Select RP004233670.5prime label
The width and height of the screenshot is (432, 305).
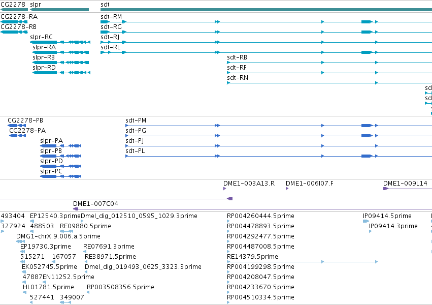[260, 287]
